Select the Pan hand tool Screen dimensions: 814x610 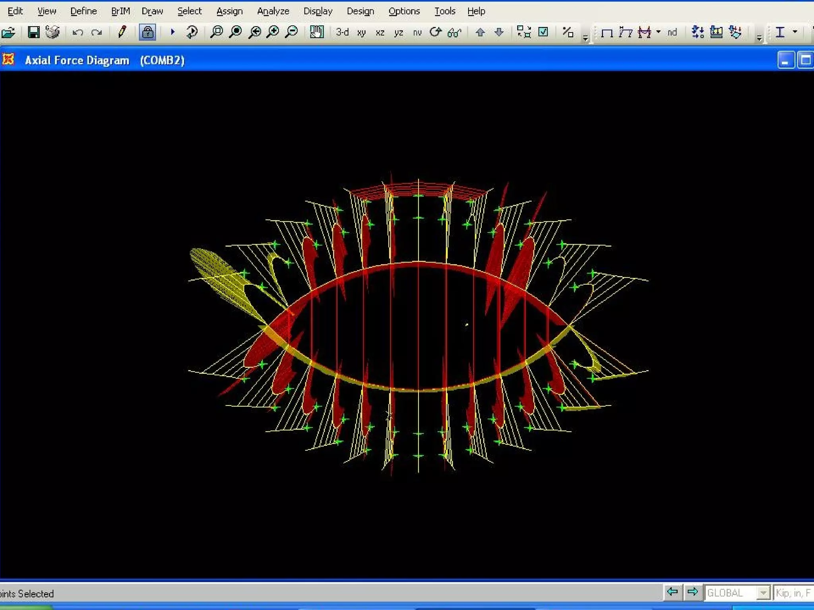coord(317,32)
